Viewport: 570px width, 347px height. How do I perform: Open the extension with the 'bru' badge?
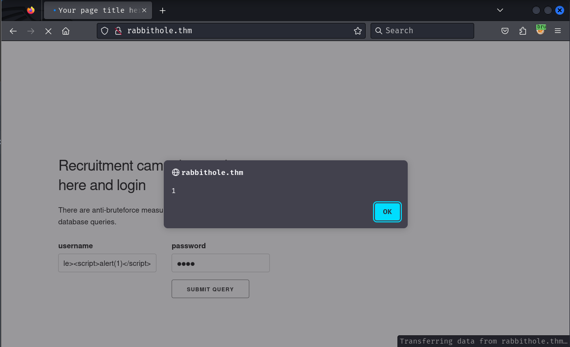tap(540, 30)
